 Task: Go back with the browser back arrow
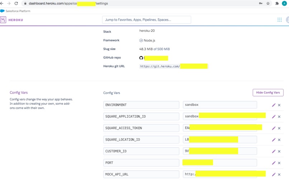pos(2,3)
